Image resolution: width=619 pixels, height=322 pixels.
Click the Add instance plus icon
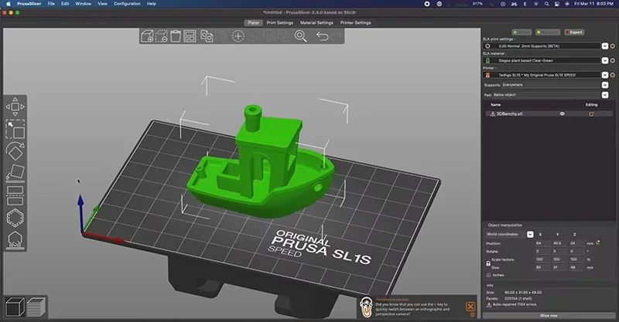pyautogui.click(x=238, y=36)
